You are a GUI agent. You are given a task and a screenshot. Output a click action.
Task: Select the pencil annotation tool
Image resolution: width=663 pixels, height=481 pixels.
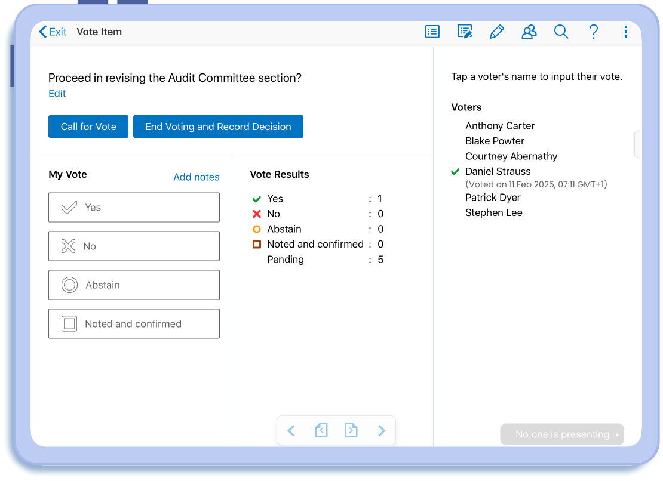pyautogui.click(x=496, y=32)
